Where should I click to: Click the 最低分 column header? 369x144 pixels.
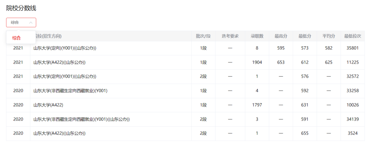tap(305, 36)
